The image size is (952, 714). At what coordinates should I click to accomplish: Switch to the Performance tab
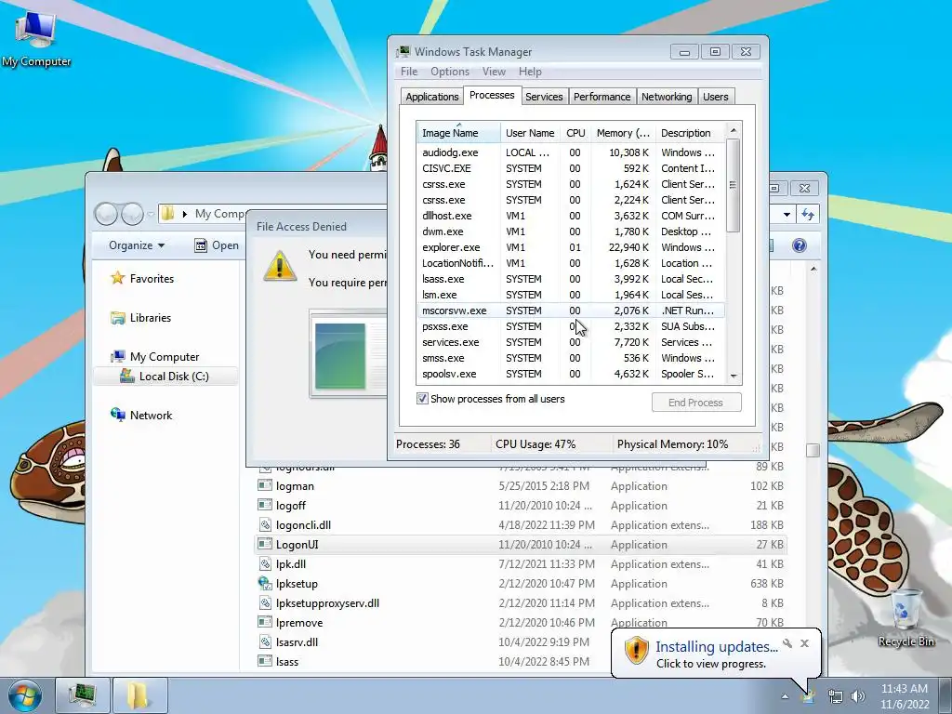click(602, 97)
